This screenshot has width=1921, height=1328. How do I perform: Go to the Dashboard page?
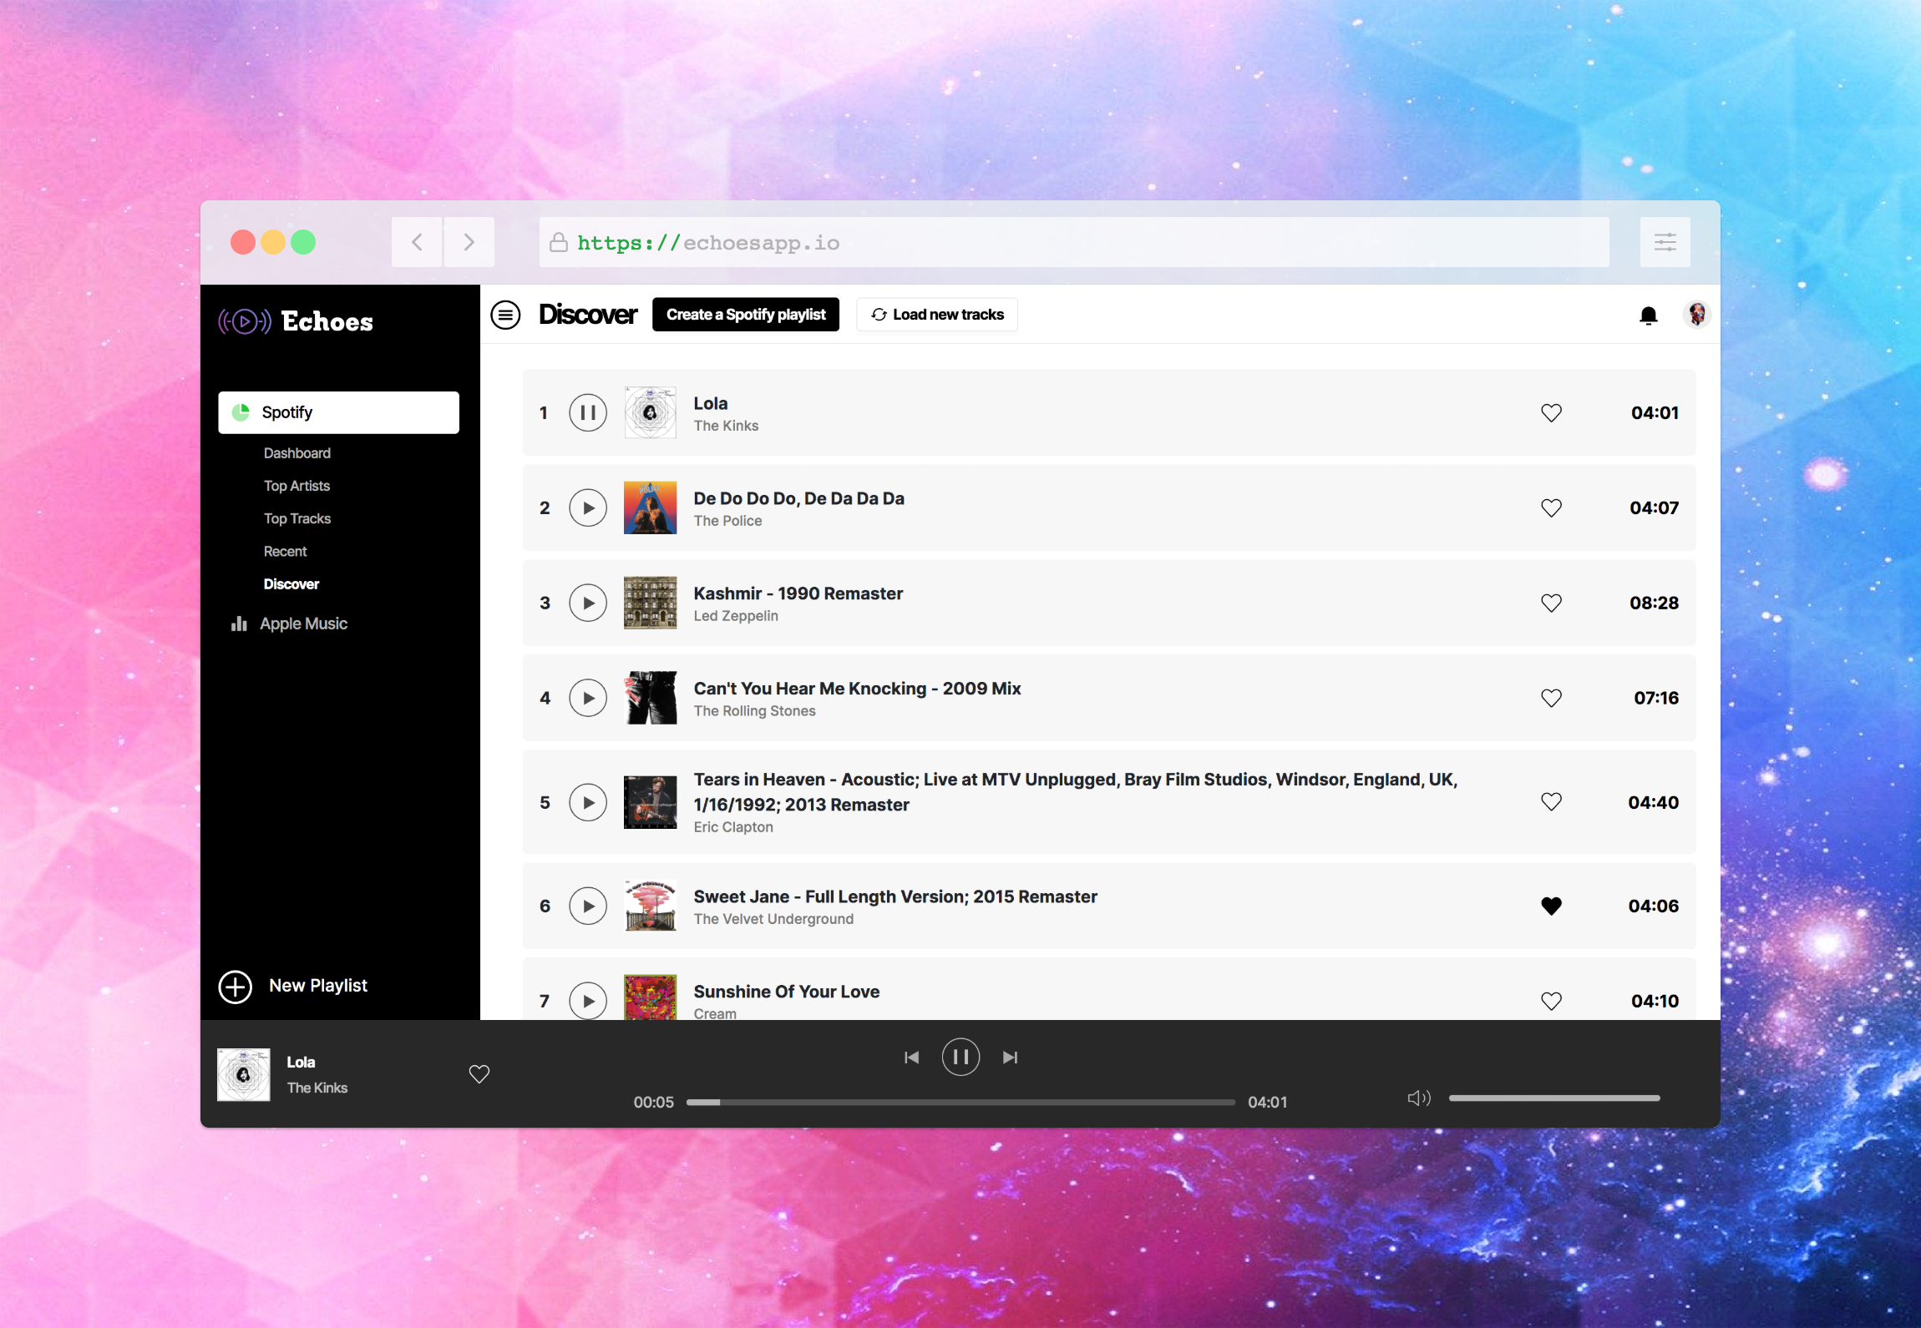click(x=297, y=453)
